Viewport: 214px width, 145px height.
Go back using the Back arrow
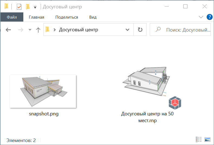coord(8,30)
